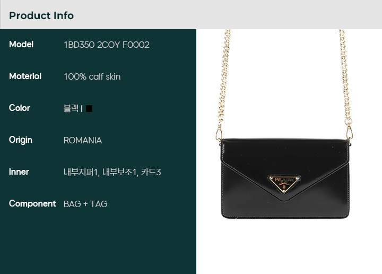Click the Inner label
The width and height of the screenshot is (382, 274).
[19, 172]
